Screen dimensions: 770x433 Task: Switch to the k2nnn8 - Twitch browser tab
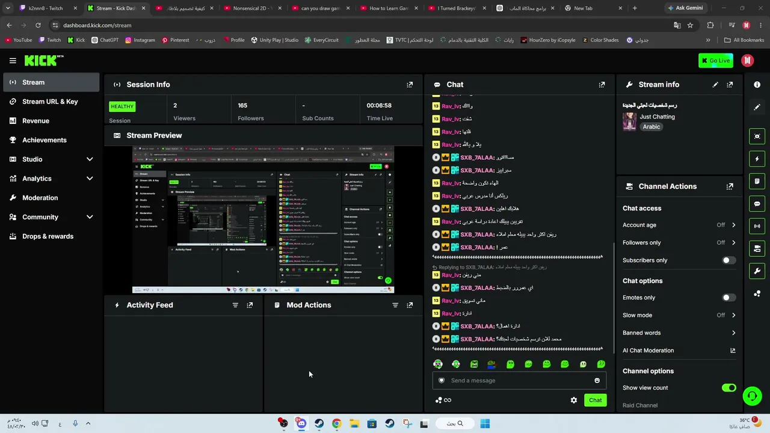click(47, 8)
